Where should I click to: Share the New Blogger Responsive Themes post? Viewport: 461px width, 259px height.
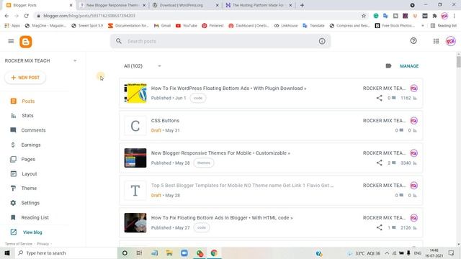click(380, 163)
